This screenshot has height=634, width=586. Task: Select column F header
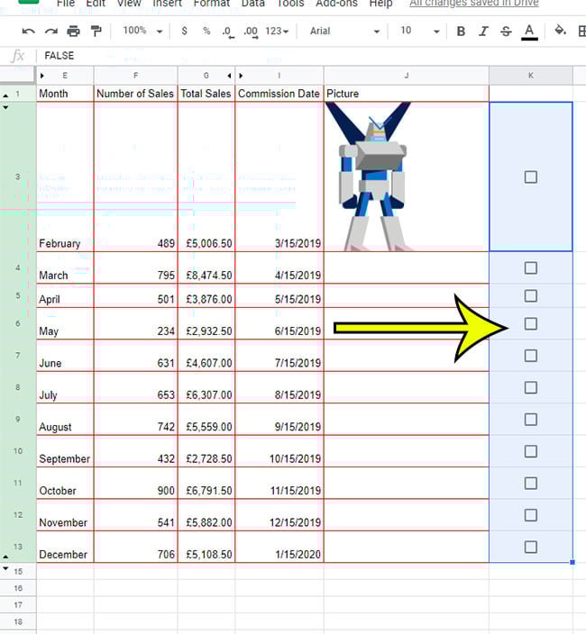coord(135,76)
